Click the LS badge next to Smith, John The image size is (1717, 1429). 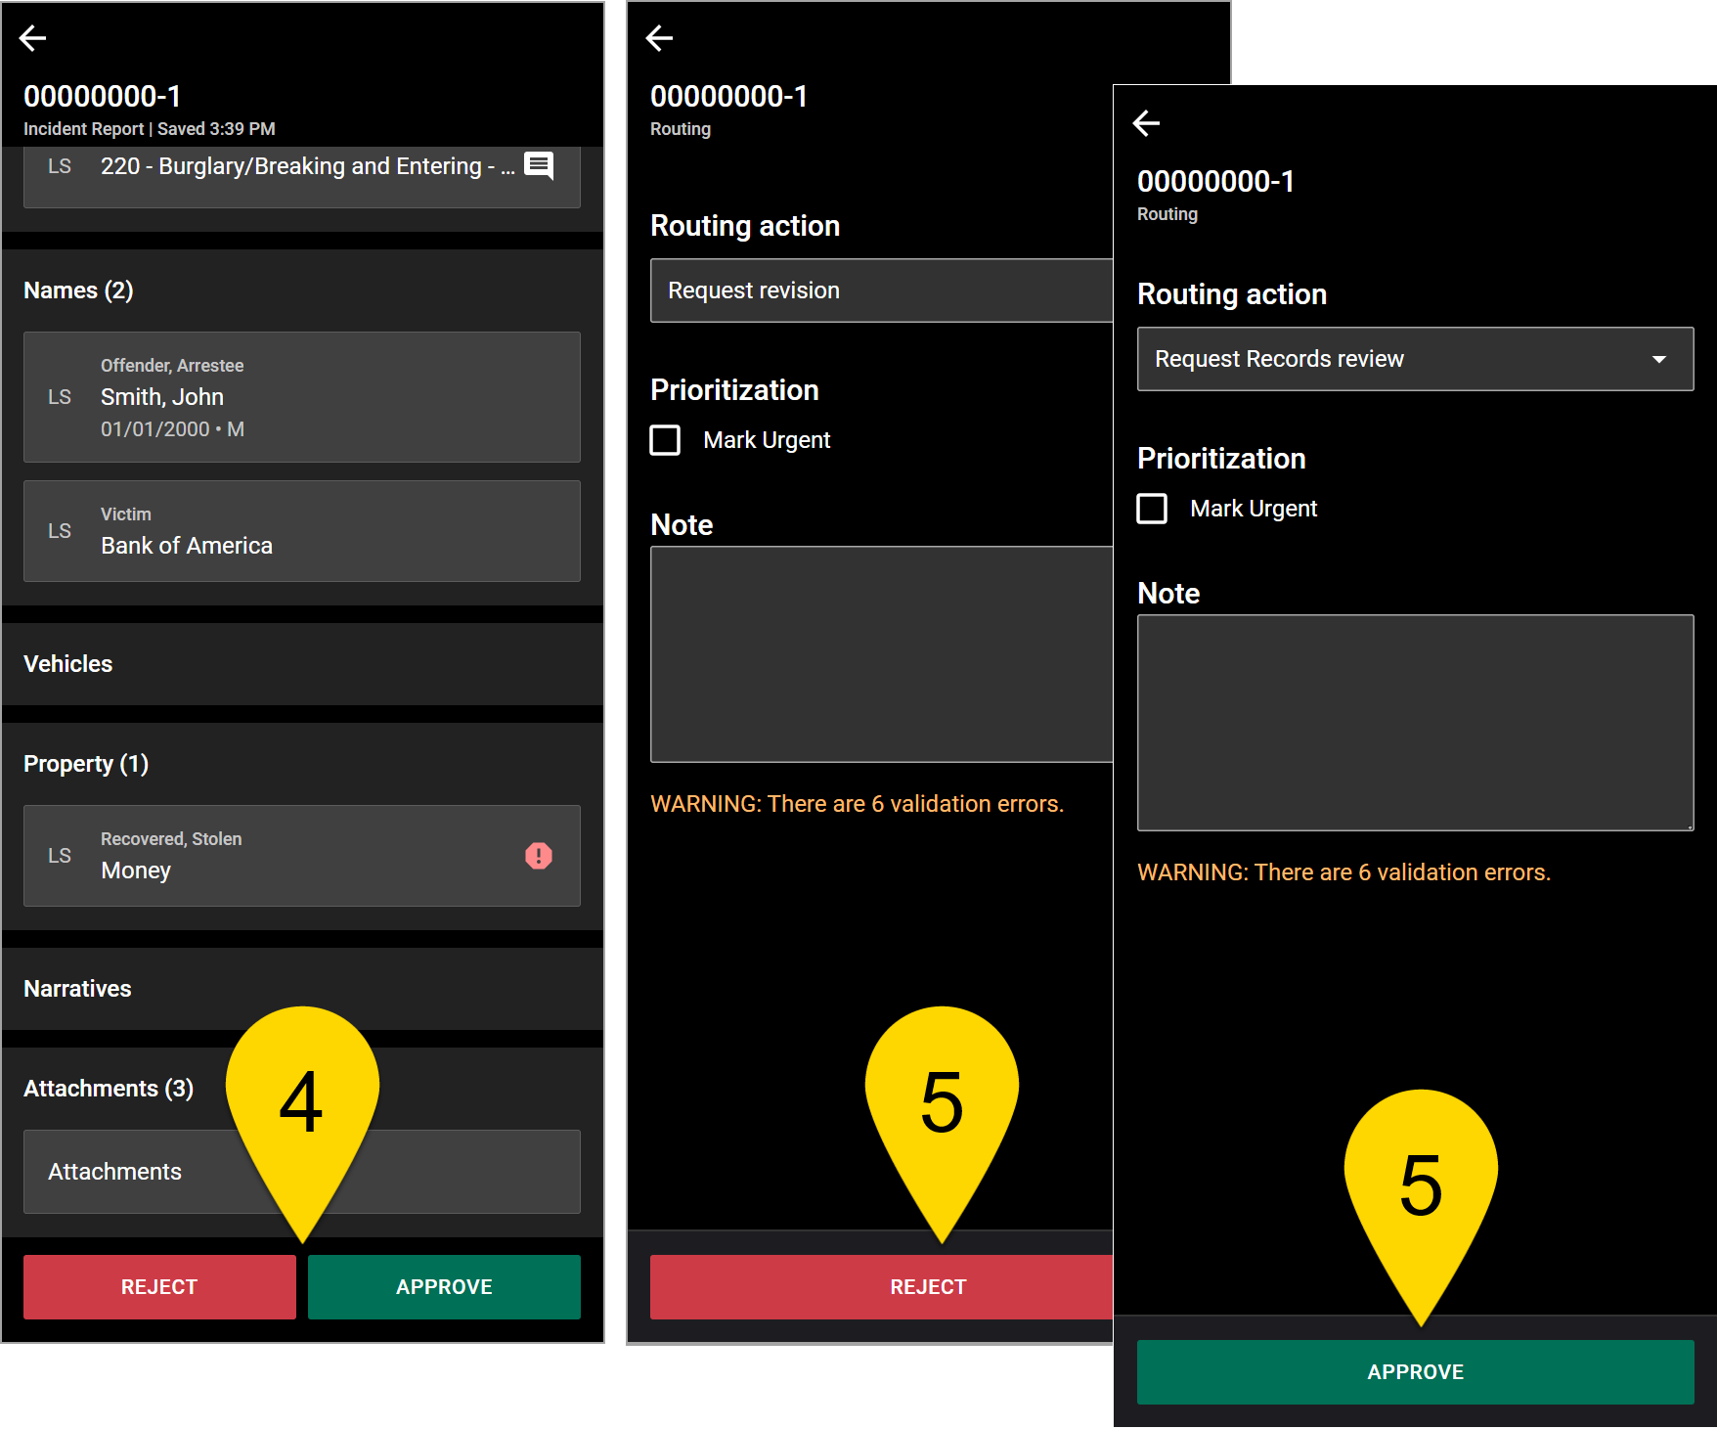pos(60,397)
